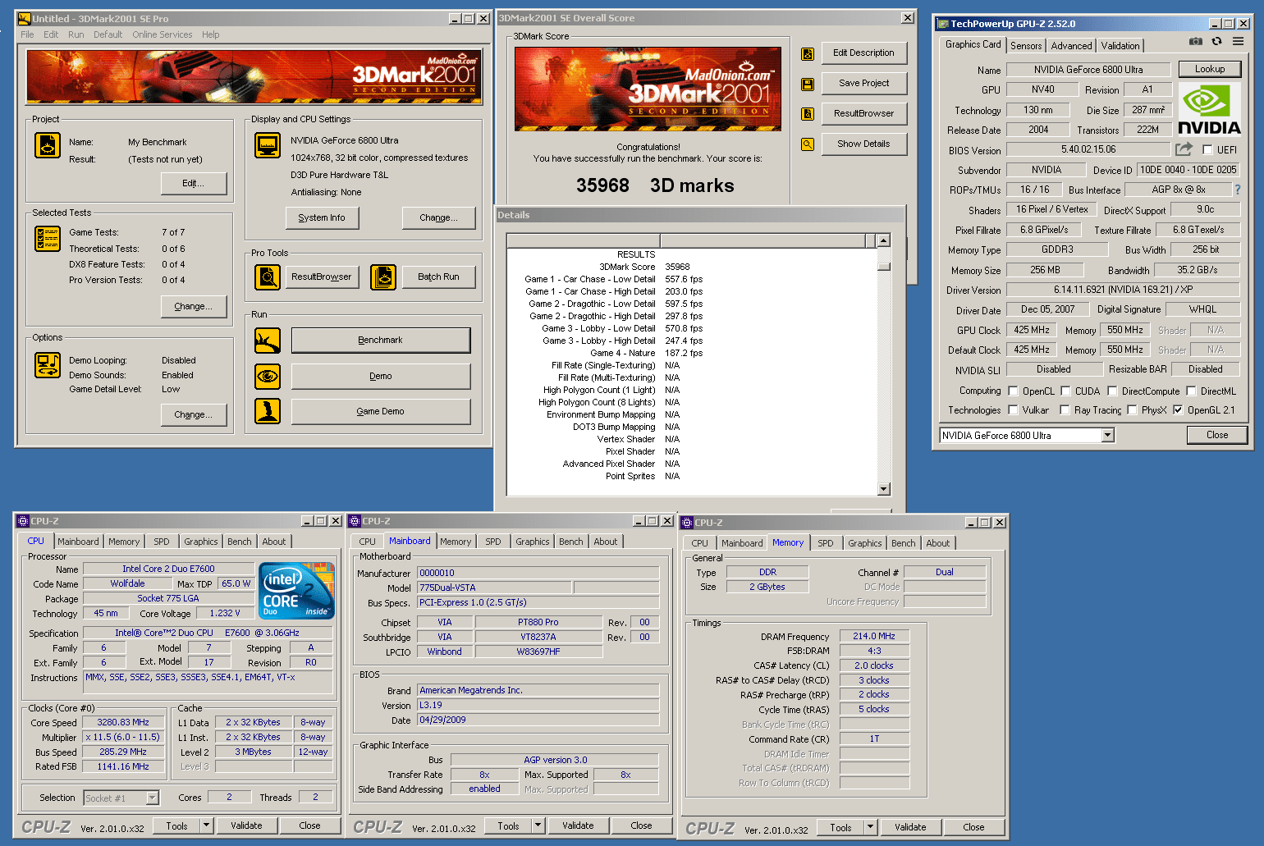Click the Core Speed value 3280.83 MHz
This screenshot has height=846, width=1264.
[123, 723]
